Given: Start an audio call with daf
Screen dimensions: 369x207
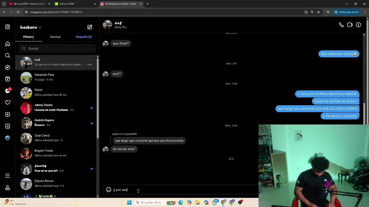Looking at the screenshot, I should pyautogui.click(x=341, y=25).
